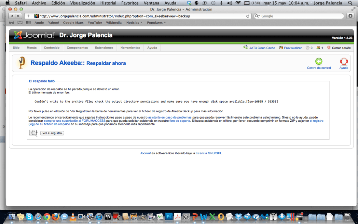Open Microsoft Word in the dock

[x=204, y=217]
